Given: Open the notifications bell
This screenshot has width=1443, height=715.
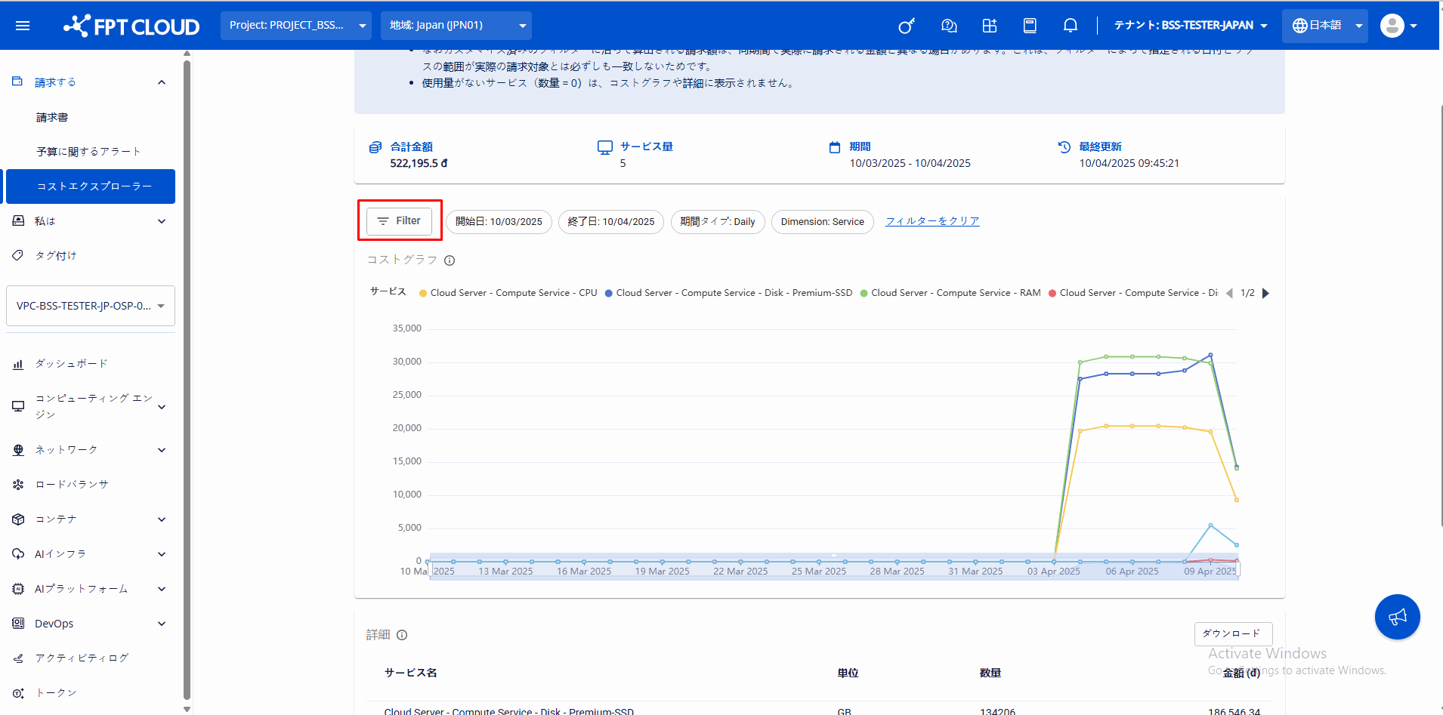Looking at the screenshot, I should click(x=1071, y=26).
